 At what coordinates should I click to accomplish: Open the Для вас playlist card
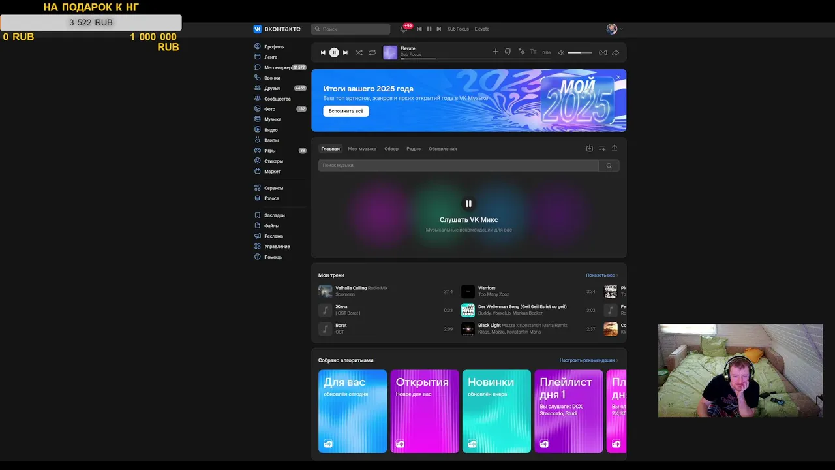(x=353, y=411)
